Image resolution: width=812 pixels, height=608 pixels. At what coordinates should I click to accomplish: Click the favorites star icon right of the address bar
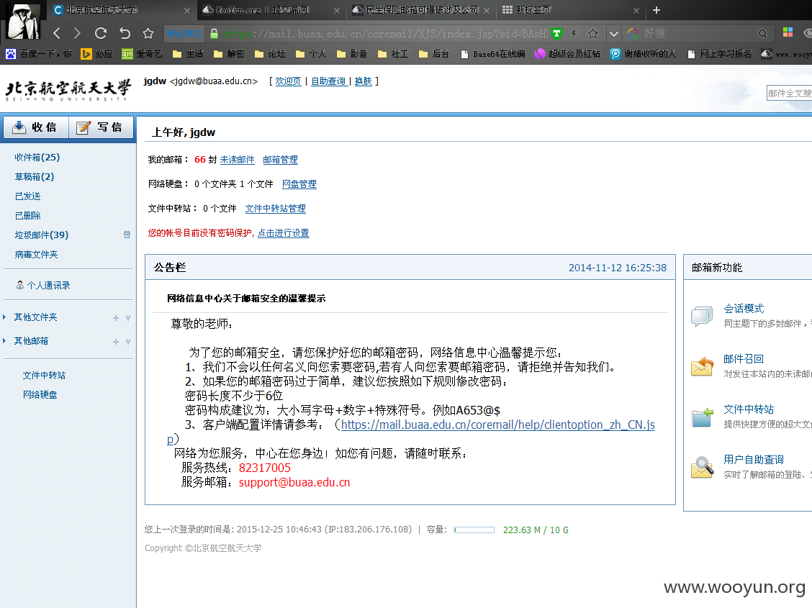pyautogui.click(x=593, y=34)
